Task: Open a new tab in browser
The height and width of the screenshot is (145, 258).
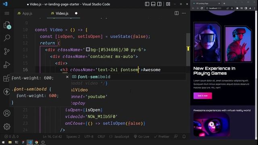Action: tap(224, 4)
